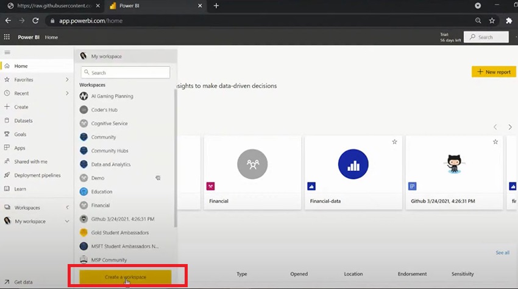This screenshot has width=518, height=289.
Task: Open a new browser tab
Action: tap(216, 5)
